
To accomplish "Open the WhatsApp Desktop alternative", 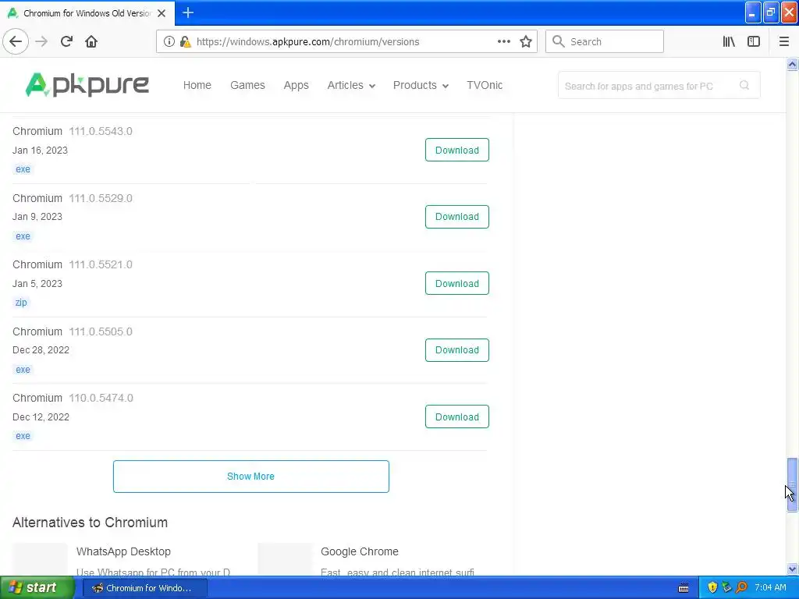I will (123, 551).
